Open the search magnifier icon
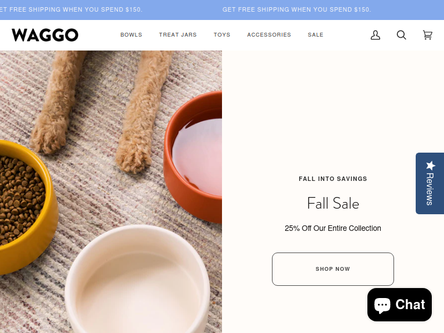This screenshot has height=333, width=444. click(x=401, y=35)
